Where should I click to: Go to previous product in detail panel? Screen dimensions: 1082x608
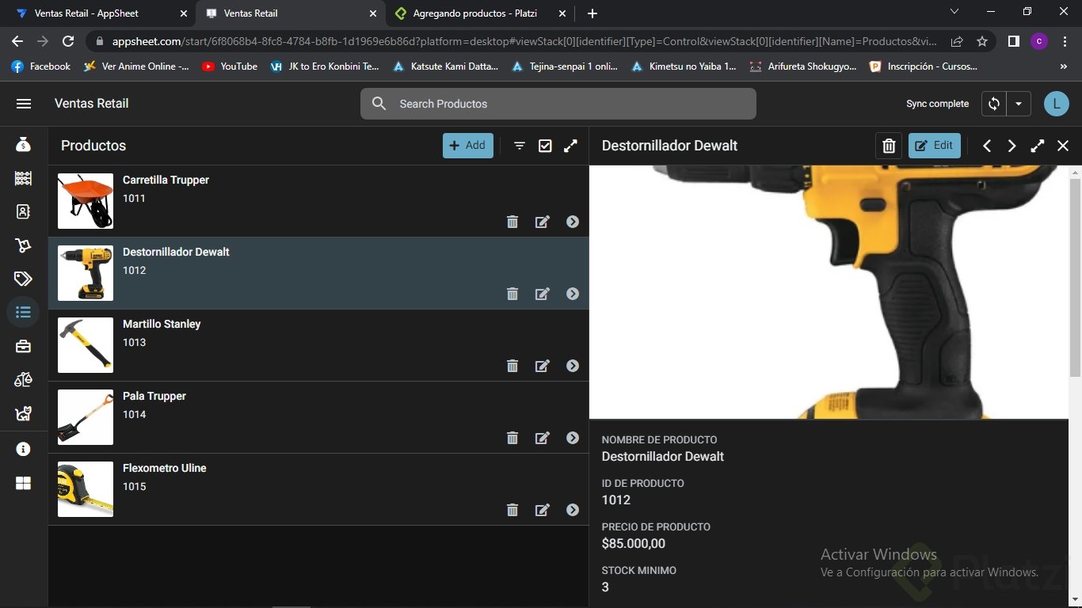tap(987, 146)
